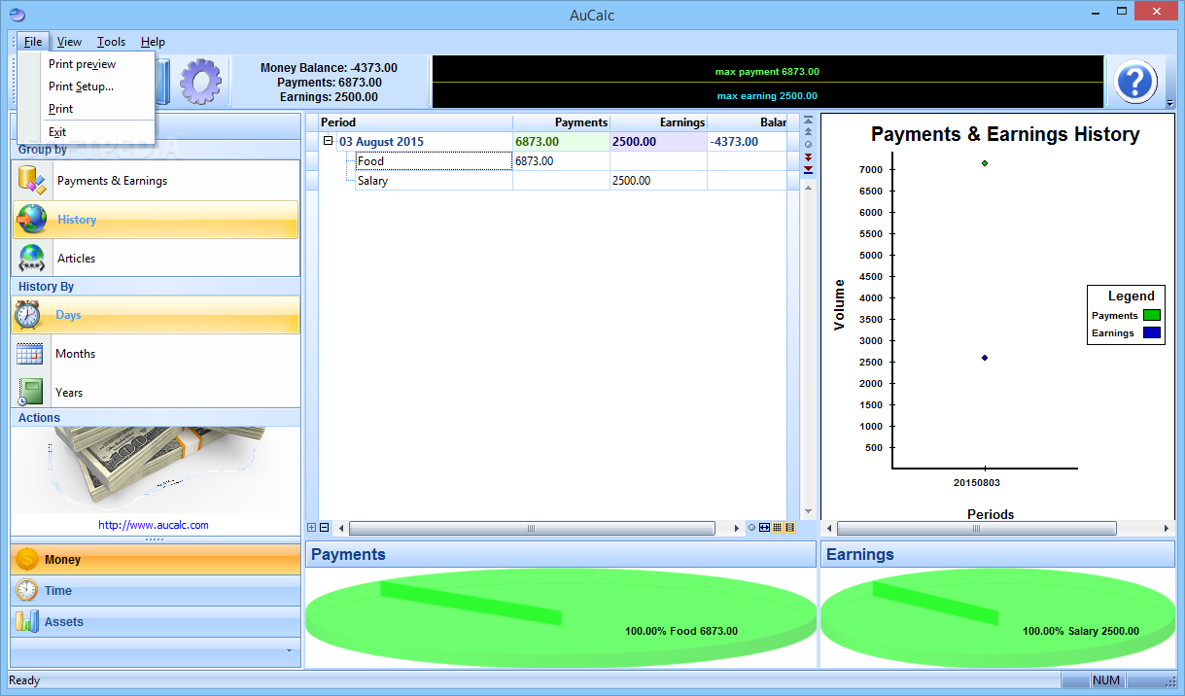1185x696 pixels.
Task: Go to previous page double-arrow icon
Action: click(x=808, y=131)
